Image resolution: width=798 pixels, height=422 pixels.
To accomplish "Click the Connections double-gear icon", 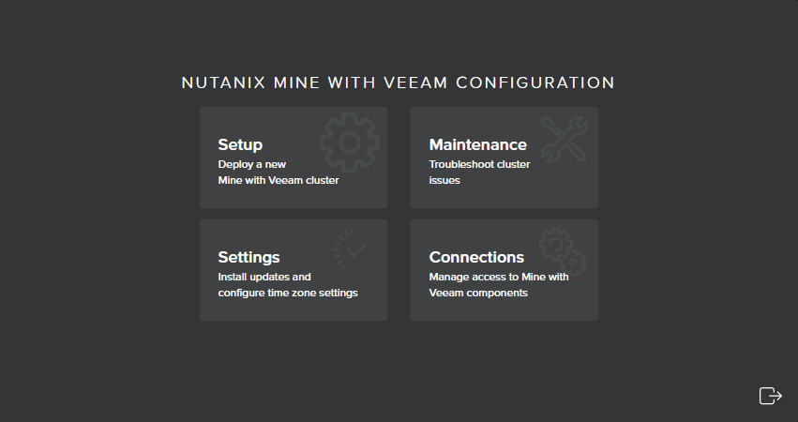I will tap(563, 251).
